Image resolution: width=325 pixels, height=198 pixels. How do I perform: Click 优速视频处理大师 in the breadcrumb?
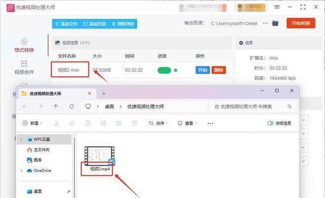coord(146,106)
